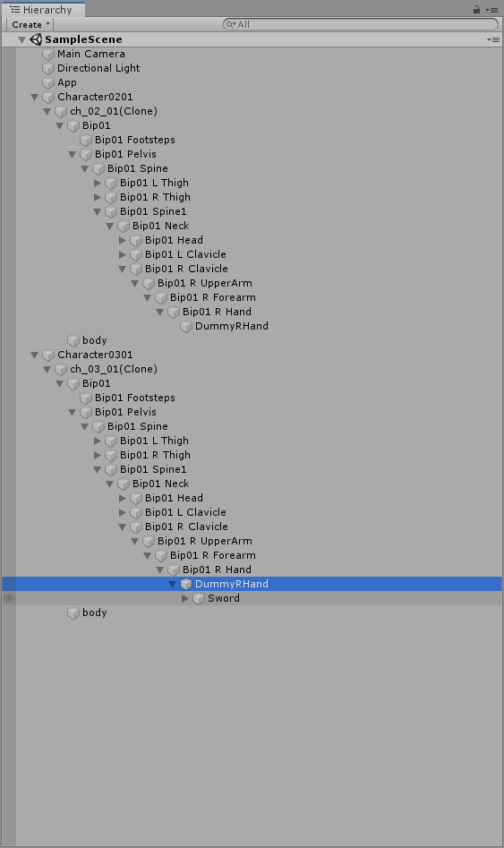Select the highlighted DummyRHand object

[x=232, y=584]
